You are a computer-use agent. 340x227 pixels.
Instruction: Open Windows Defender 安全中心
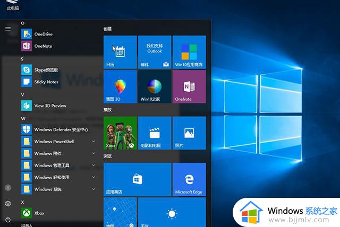[58, 129]
